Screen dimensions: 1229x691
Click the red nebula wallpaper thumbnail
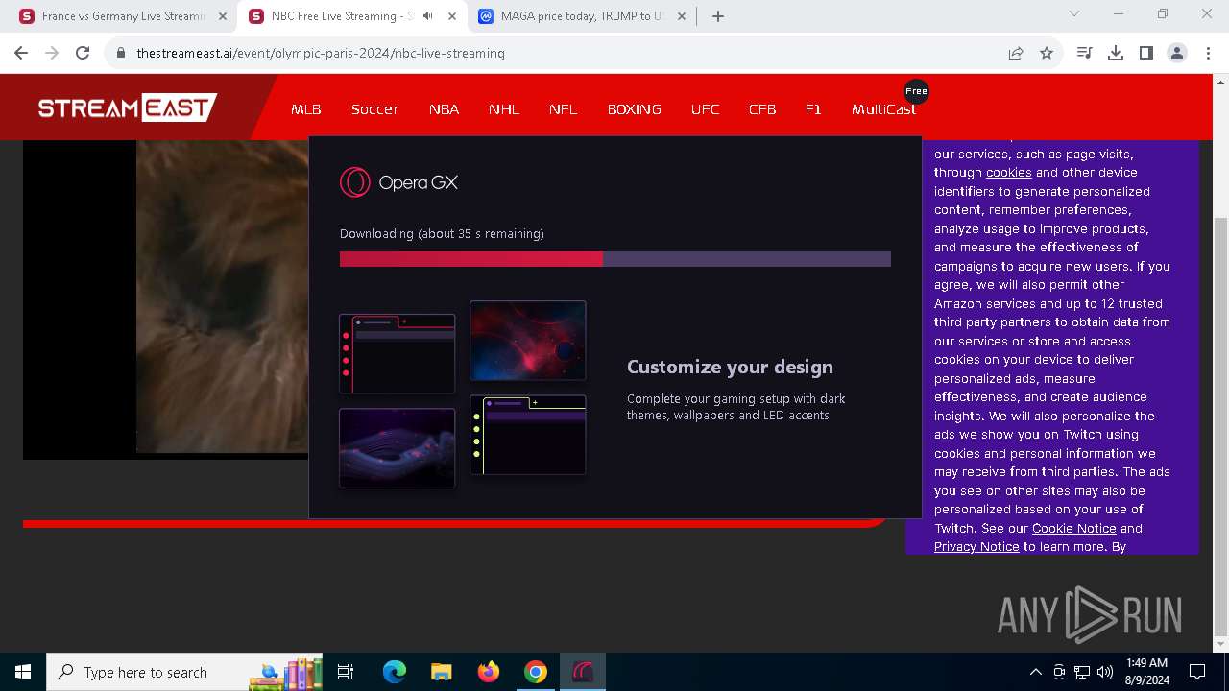point(528,341)
